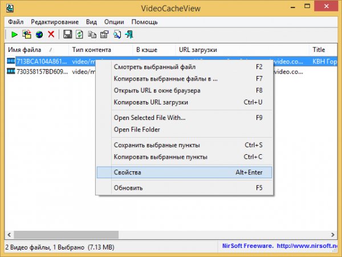Screen dimensions: 342x257
Task: Choose Обновить in context menu
Action: tap(184, 188)
